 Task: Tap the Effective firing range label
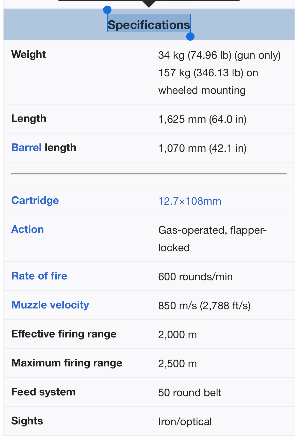pos(64,334)
